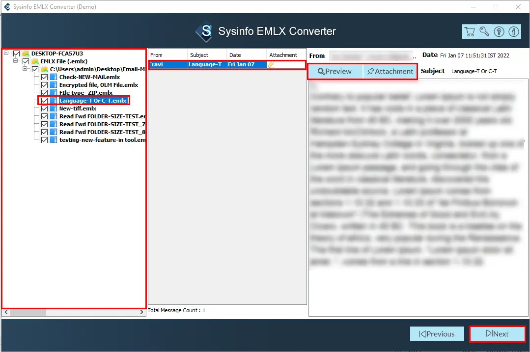Uncheck testing-new-feature-in tool checkbox

[x=44, y=140]
